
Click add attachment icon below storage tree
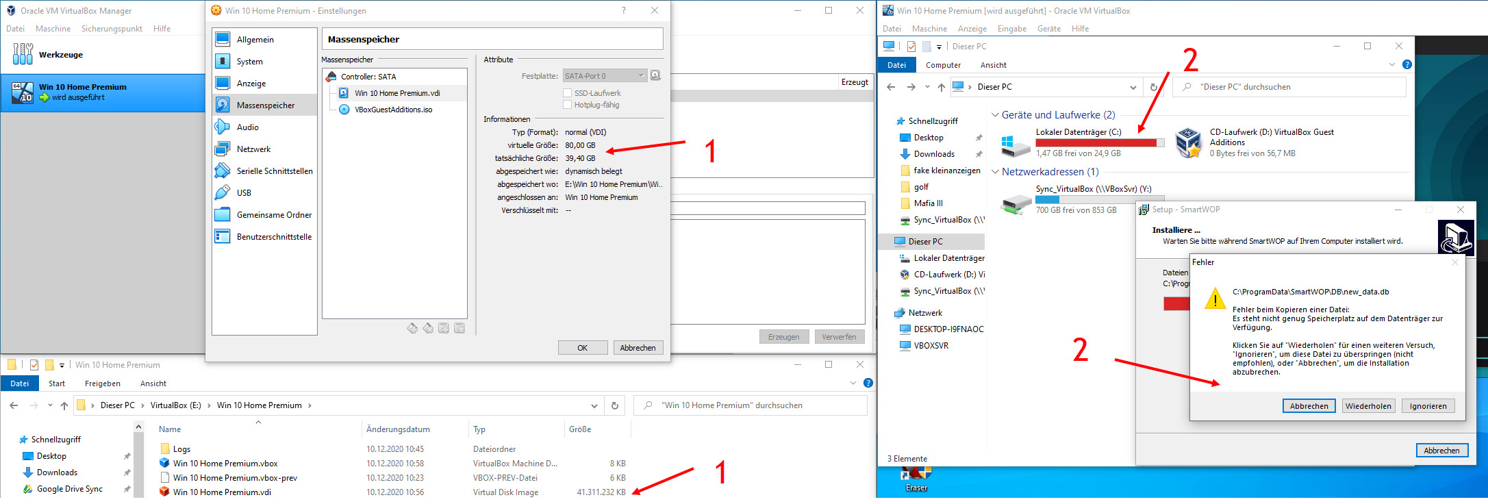click(x=444, y=329)
